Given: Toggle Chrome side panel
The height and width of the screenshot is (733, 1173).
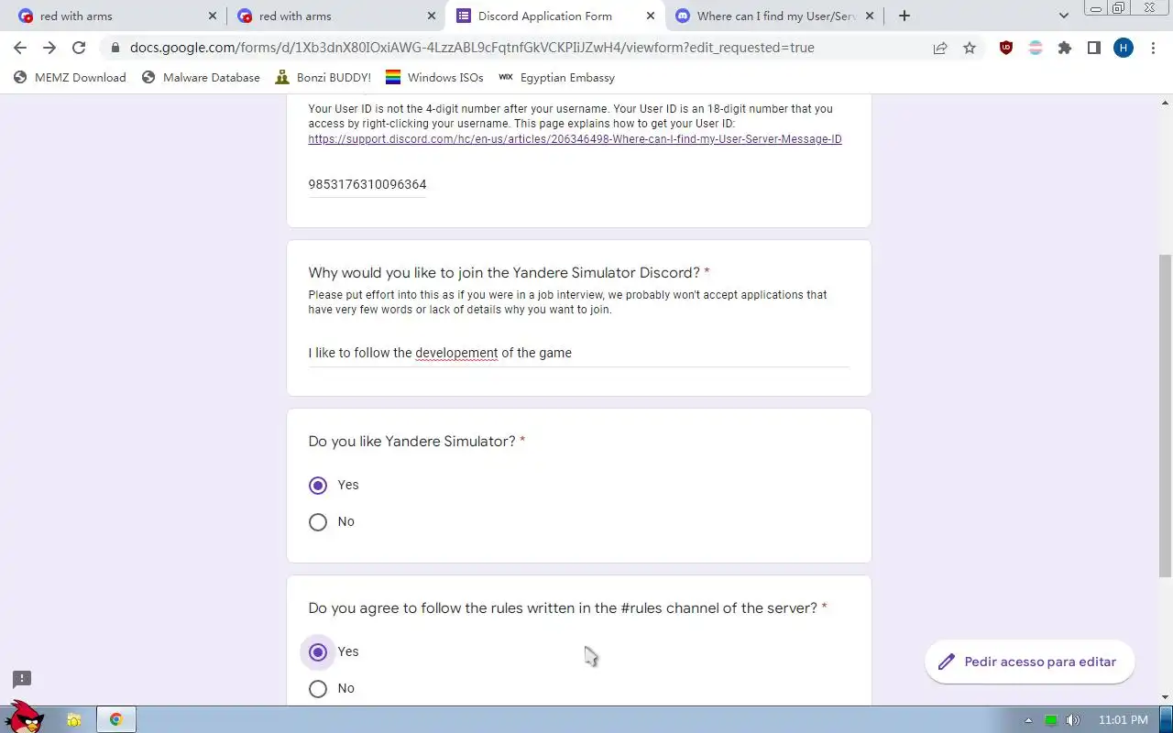Looking at the screenshot, I should point(1094,48).
